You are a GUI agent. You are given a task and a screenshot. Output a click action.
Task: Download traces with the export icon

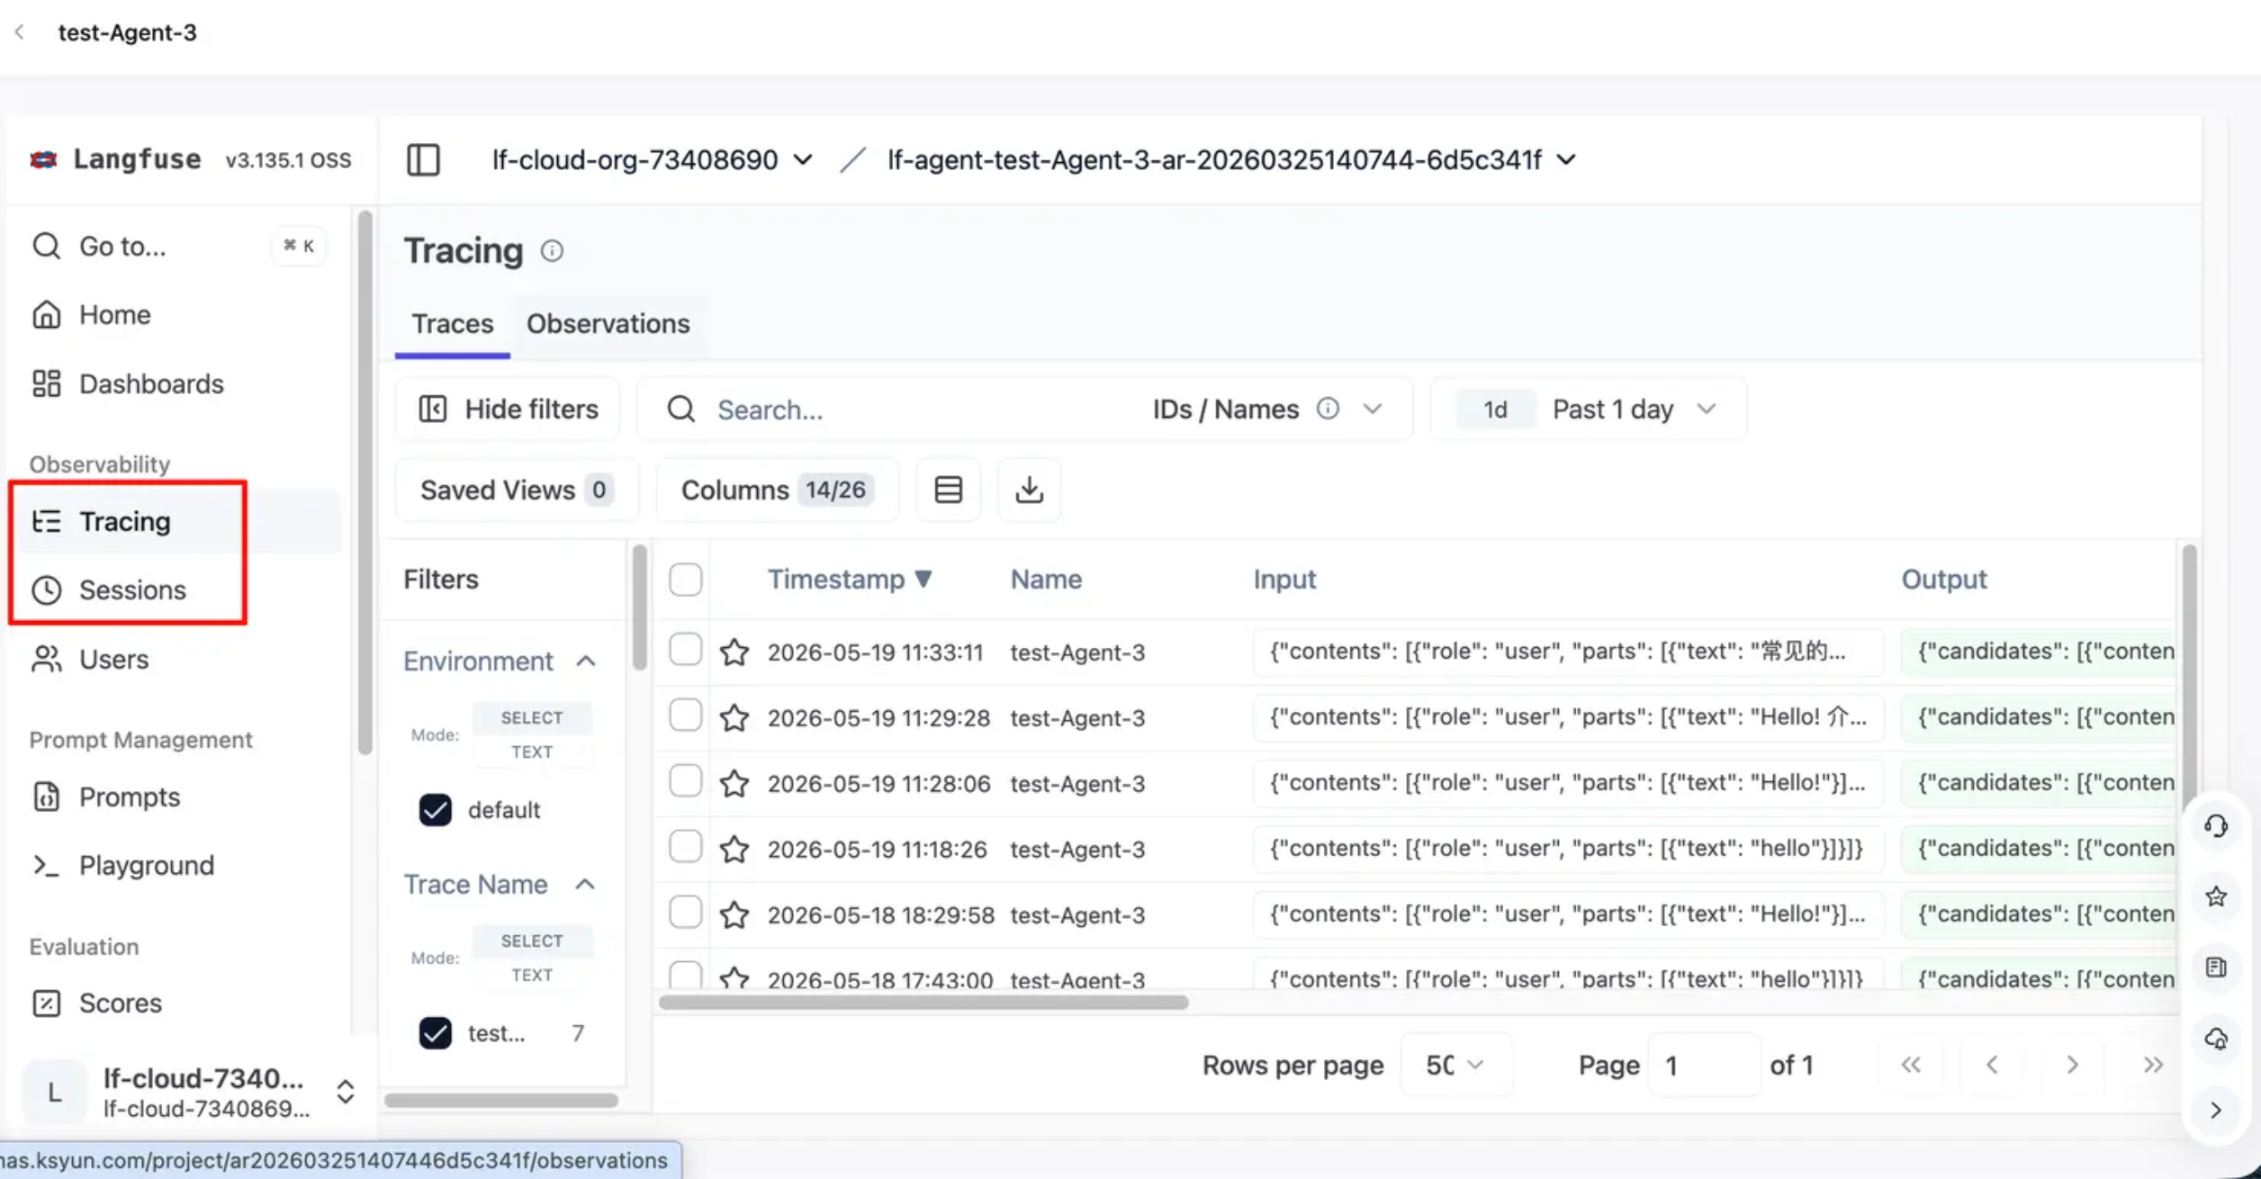point(1029,490)
